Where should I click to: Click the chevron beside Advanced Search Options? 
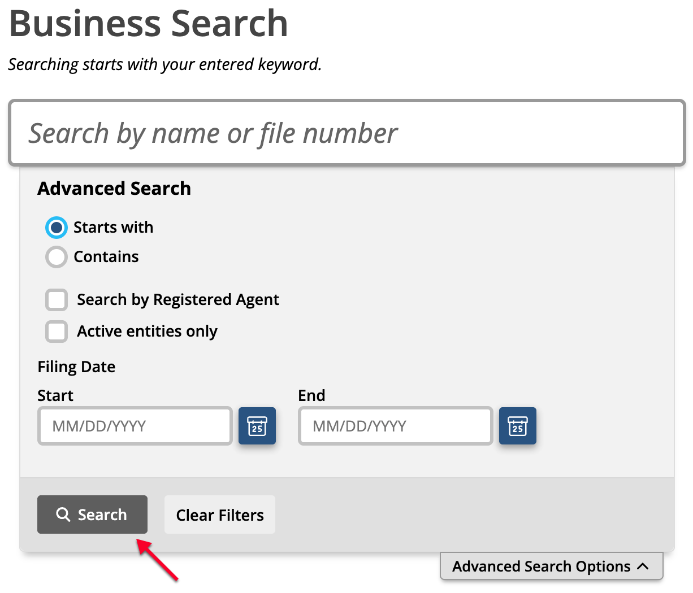tap(643, 566)
